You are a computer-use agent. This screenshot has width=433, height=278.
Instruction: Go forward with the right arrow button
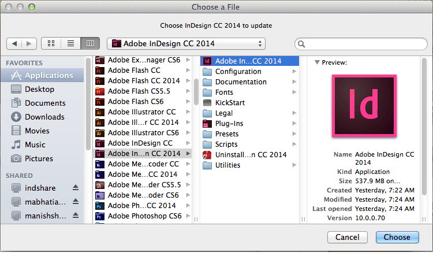point(29,43)
